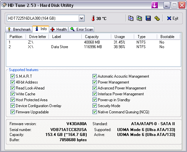
Task: Click the 153.4 GB capacity value
Action: click(66, 135)
